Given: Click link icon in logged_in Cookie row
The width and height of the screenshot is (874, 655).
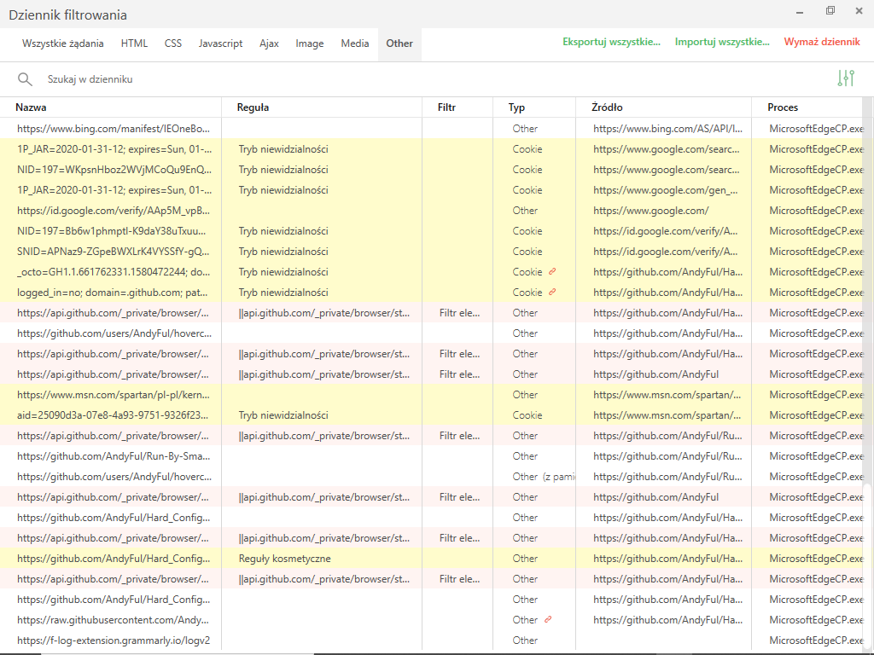Looking at the screenshot, I should (552, 293).
